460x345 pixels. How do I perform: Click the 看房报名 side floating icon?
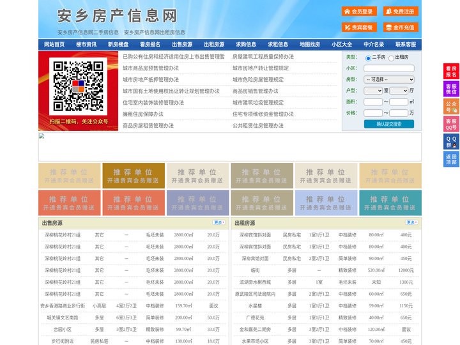(451, 72)
